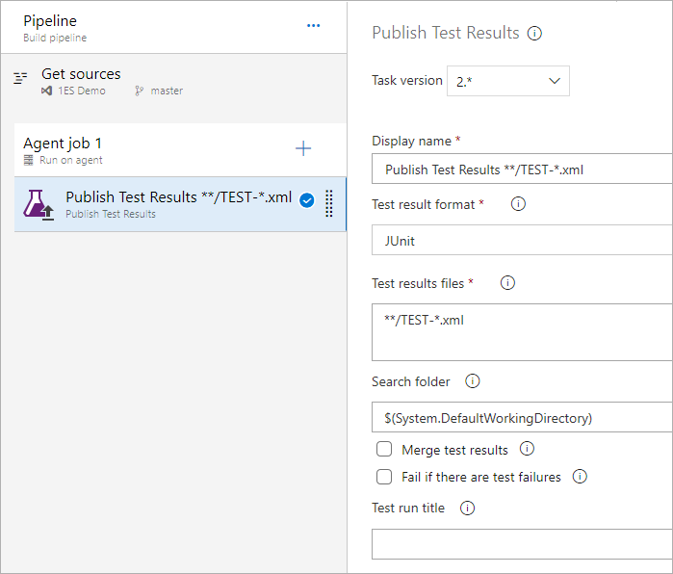This screenshot has width=673, height=574.
Task: Click the info icon beside Publish Test Results heading
Action: point(535,33)
